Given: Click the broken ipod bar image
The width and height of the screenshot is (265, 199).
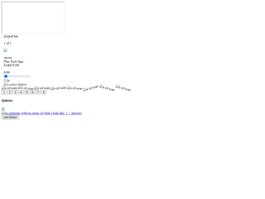Looking at the screenshot, I should point(11,36).
